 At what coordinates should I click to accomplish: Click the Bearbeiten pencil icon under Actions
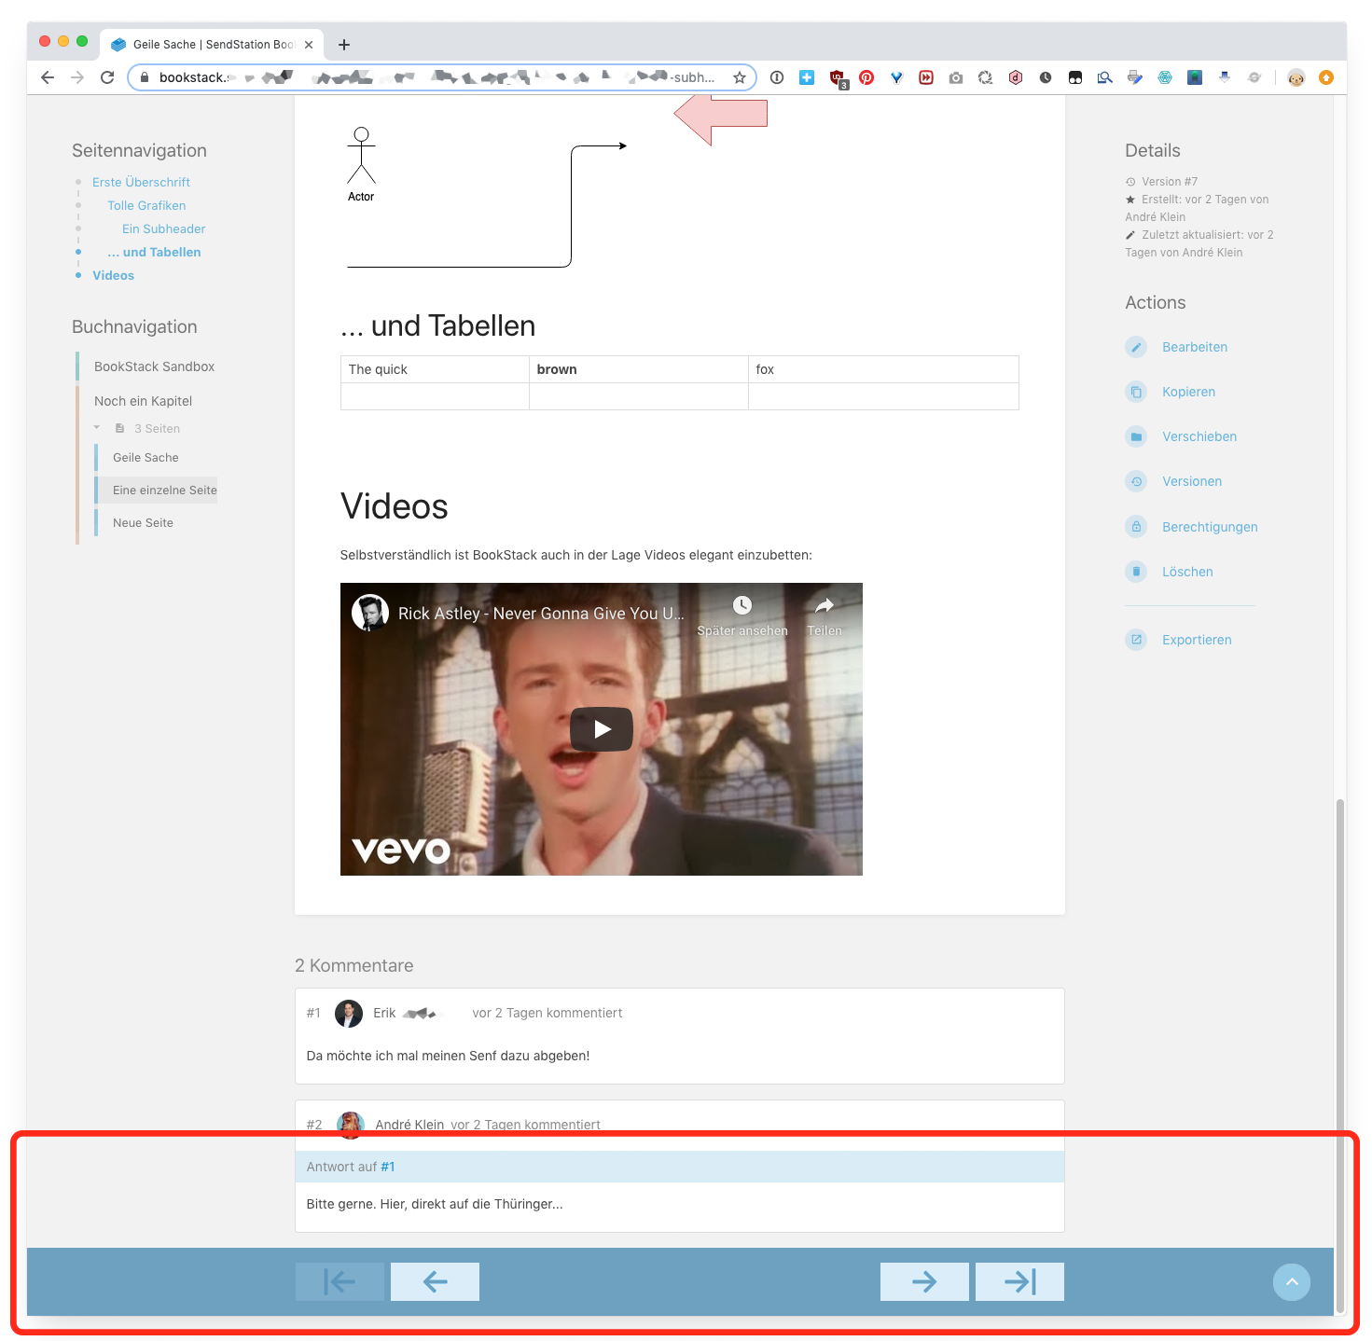pos(1136,346)
